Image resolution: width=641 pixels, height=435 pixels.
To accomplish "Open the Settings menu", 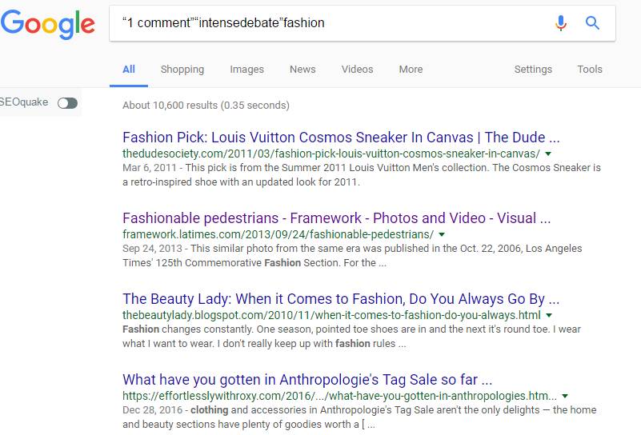I will (x=533, y=70).
